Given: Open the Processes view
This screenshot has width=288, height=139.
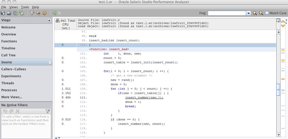Looking at the screenshot, I should (x=26, y=90).
